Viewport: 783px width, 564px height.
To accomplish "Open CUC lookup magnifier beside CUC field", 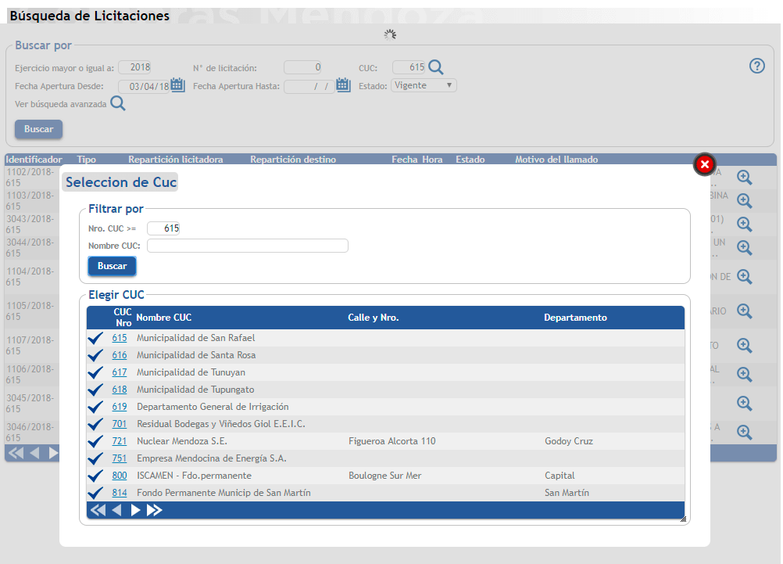I will (436, 67).
